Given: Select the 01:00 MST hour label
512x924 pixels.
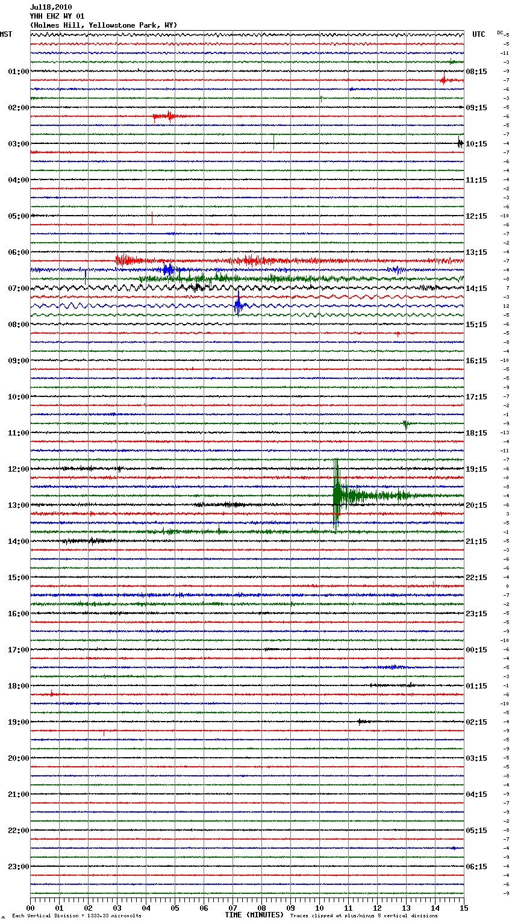Looking at the screenshot, I should pyautogui.click(x=19, y=72).
